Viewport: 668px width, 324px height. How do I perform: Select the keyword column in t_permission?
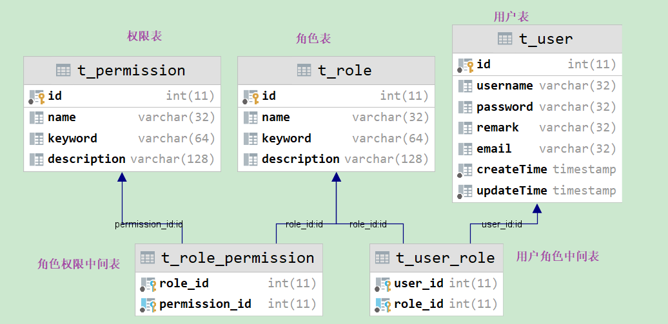tap(72, 138)
